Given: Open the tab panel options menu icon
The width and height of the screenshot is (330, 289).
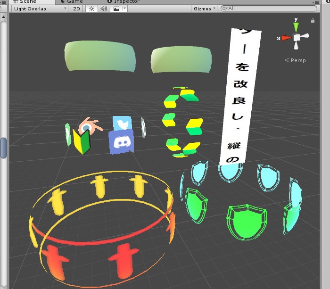Looking at the screenshot, I should pyautogui.click(x=315, y=2).
